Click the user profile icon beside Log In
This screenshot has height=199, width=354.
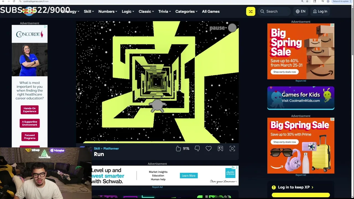[x=315, y=11]
